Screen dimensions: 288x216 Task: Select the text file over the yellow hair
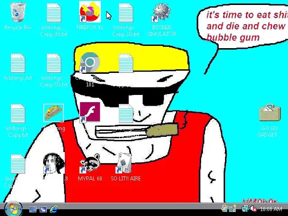pos(126,63)
